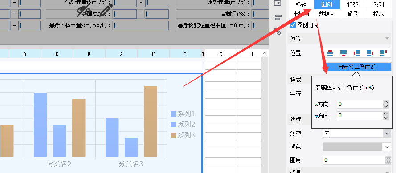Select column header G
This screenshot has width=396, height=173.
(x=121, y=54)
